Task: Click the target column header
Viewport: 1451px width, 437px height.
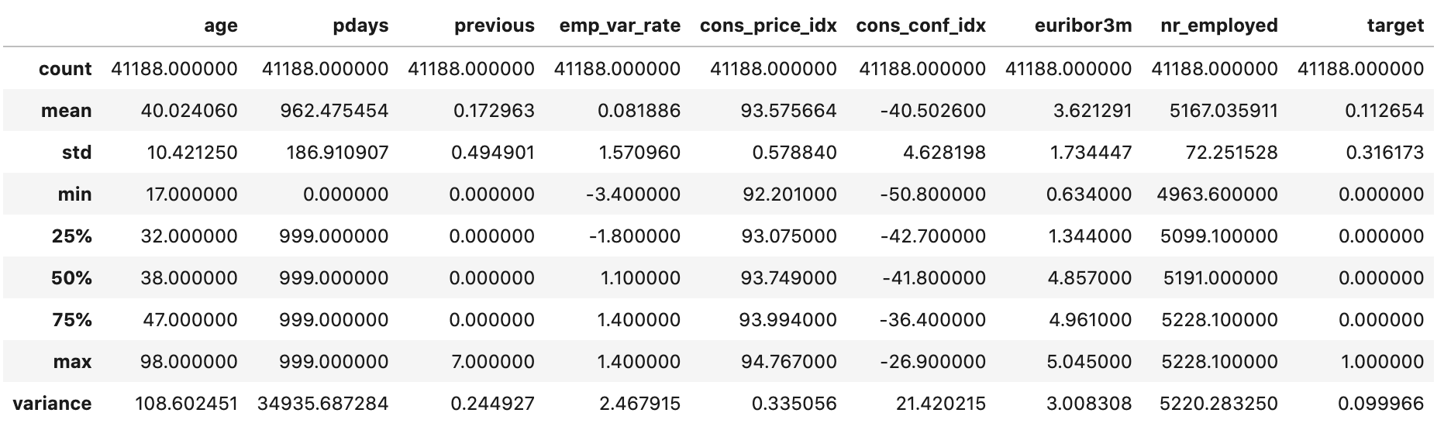Action: pyautogui.click(x=1396, y=26)
